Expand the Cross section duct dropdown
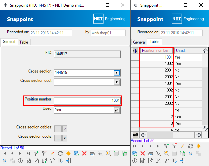Image resolution: width=209 pixels, height=166 pixels. [117, 82]
